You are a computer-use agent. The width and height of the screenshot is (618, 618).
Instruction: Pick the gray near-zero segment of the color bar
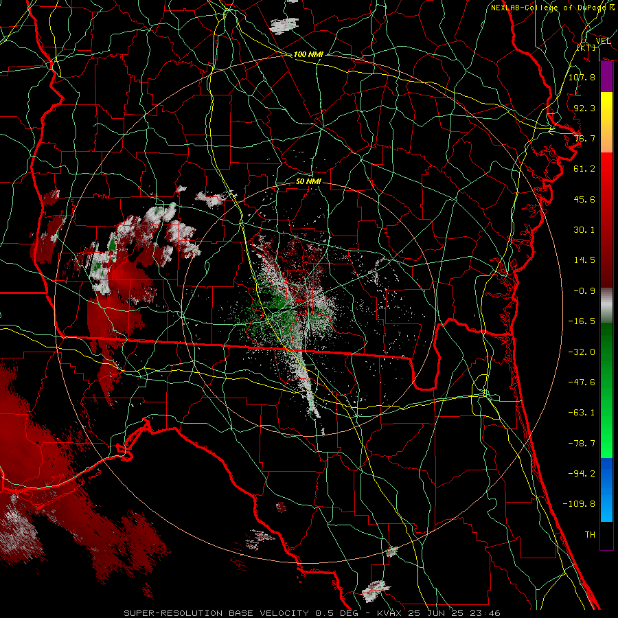point(606,306)
